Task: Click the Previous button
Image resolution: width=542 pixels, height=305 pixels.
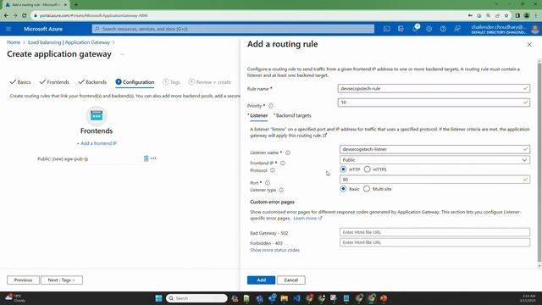Action: pyautogui.click(x=23, y=280)
